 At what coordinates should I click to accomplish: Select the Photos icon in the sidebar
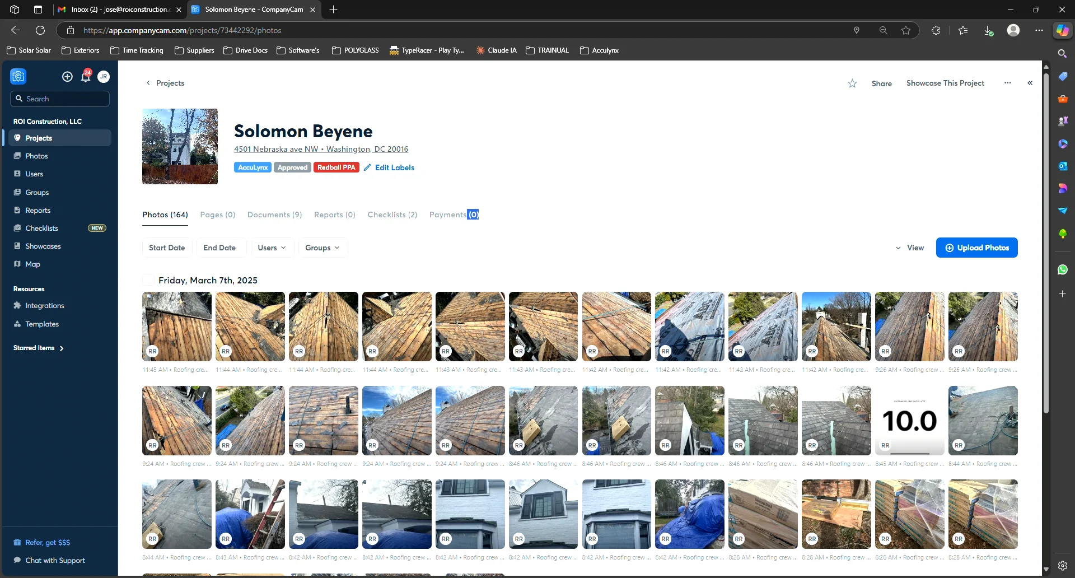tap(18, 156)
